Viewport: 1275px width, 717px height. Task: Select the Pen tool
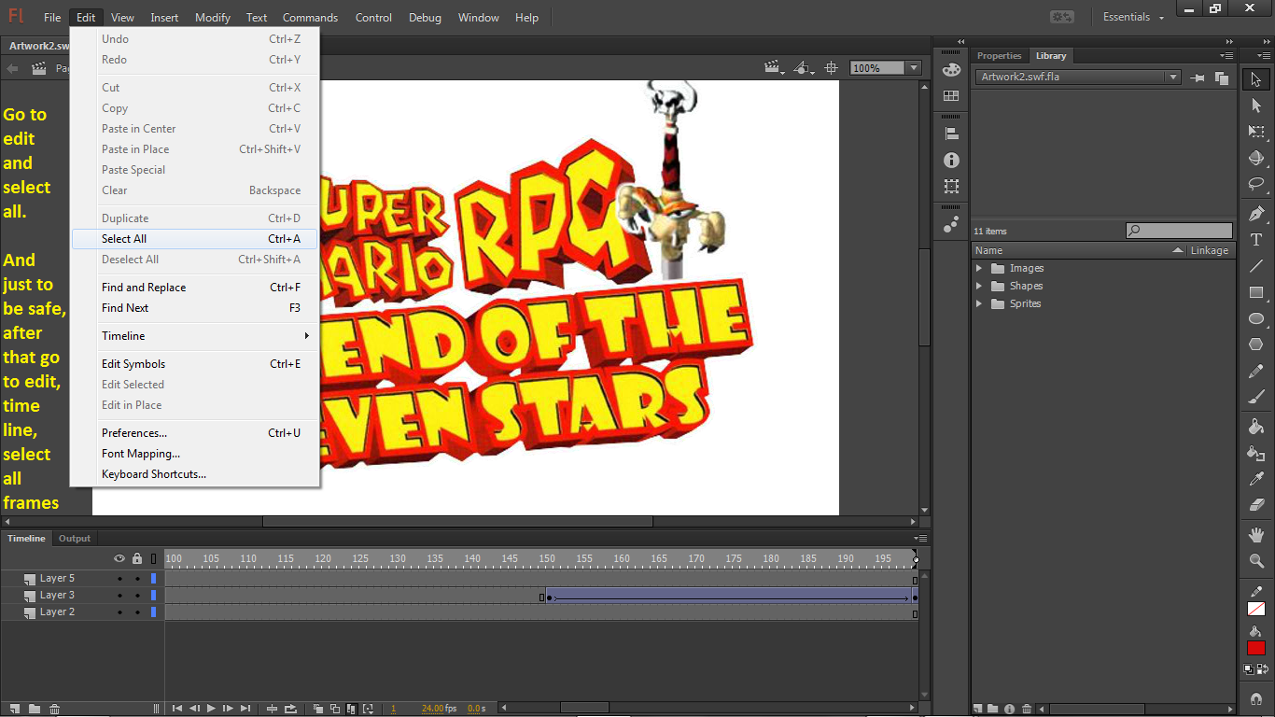(x=1256, y=214)
